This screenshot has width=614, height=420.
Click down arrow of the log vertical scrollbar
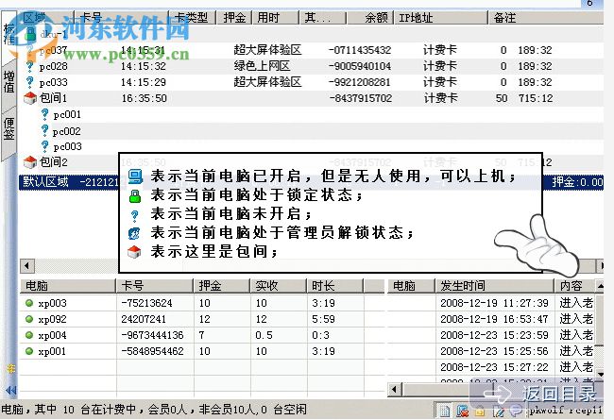(600, 374)
